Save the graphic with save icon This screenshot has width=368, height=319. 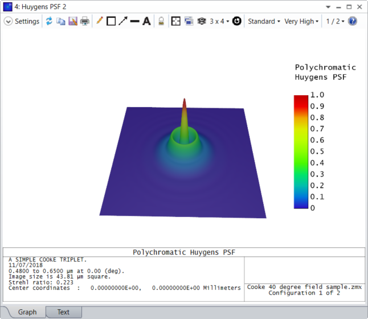73,21
